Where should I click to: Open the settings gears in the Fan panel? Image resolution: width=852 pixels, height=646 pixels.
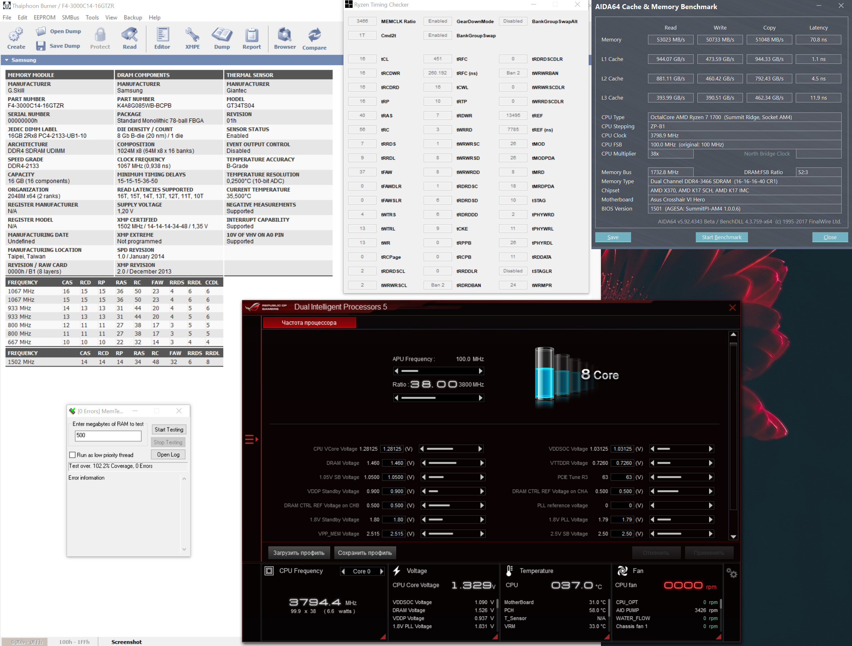coord(731,573)
